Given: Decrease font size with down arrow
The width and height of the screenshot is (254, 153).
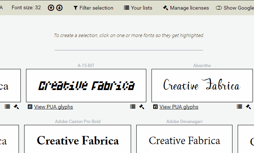Looking at the screenshot, I should coord(59,8).
